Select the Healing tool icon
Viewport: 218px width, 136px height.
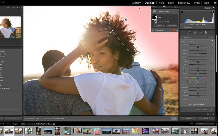(x=195, y=33)
